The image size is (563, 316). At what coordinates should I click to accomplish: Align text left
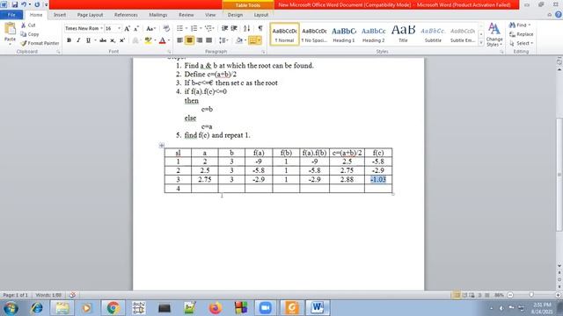179,40
